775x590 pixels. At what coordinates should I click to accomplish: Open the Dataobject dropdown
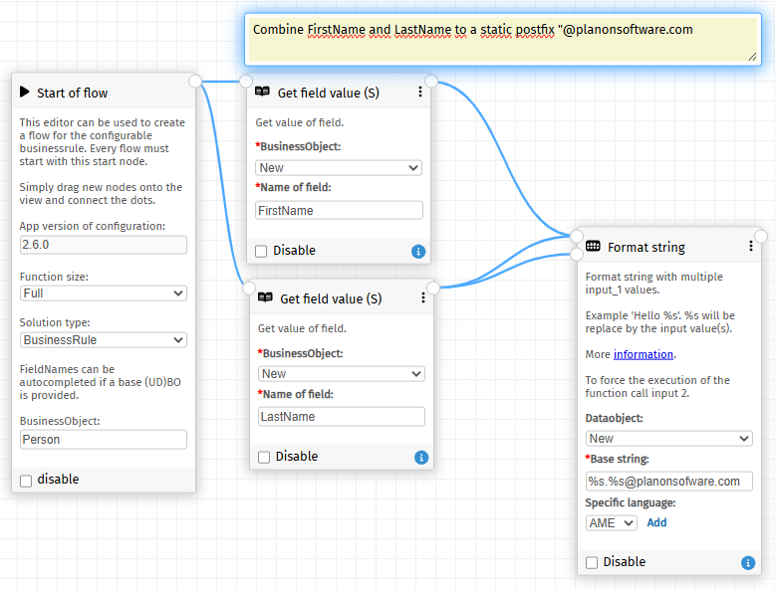[668, 439]
